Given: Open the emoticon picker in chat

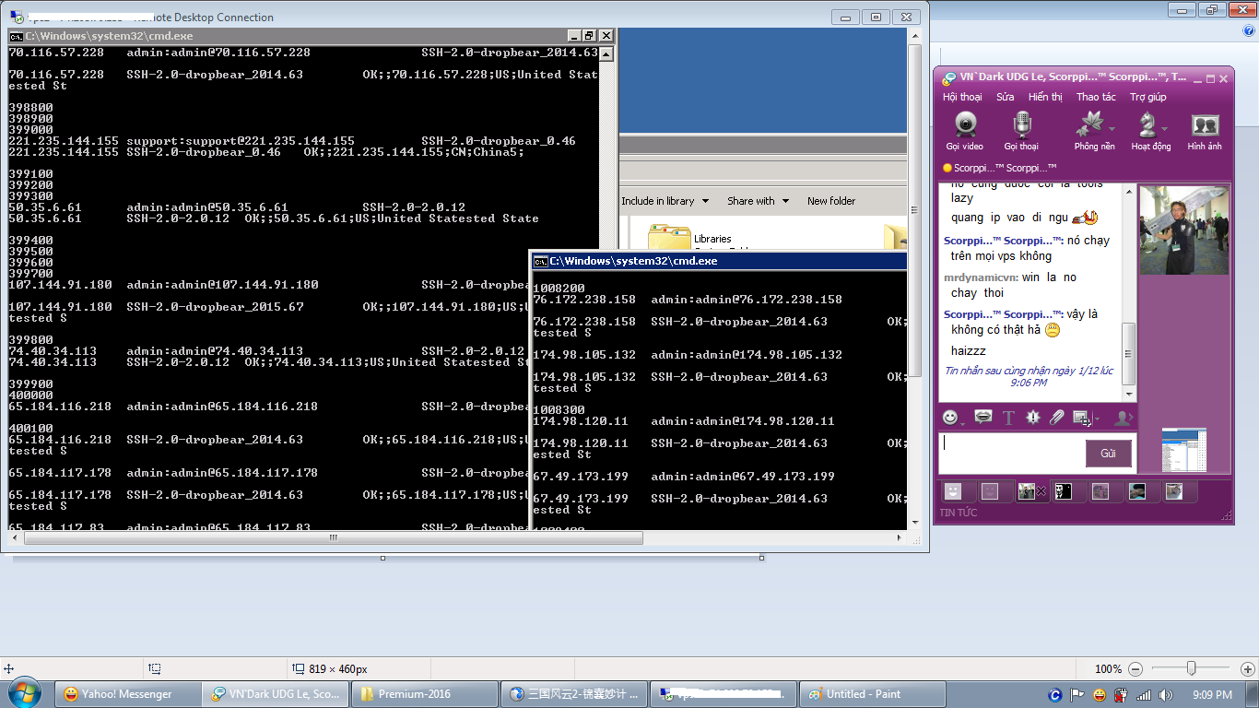Looking at the screenshot, I should (x=951, y=418).
